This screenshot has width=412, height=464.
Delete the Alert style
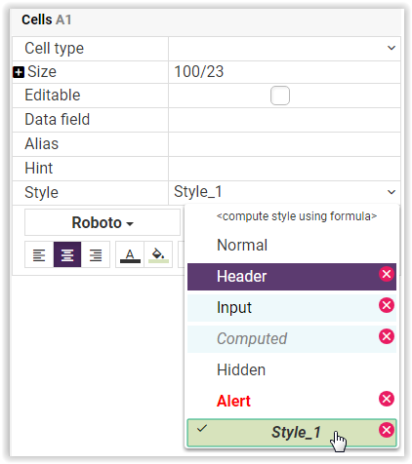387,399
